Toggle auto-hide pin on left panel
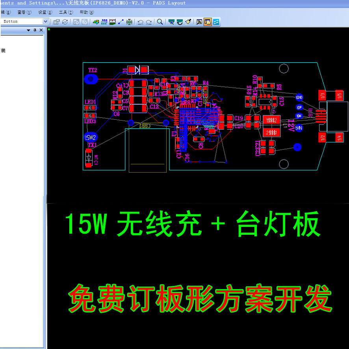The height and width of the screenshot is (349, 349). click(35, 30)
